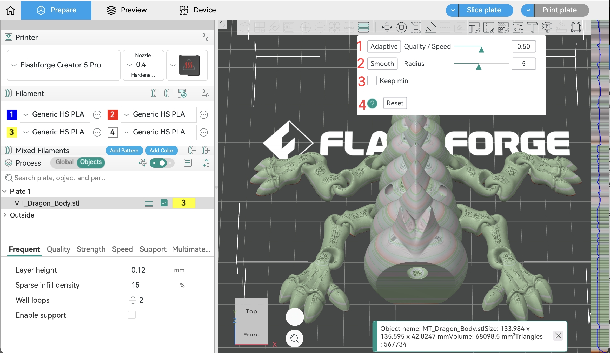Collapse the sidebar with the arrows icon
This screenshot has height=353, width=610.
223,24
